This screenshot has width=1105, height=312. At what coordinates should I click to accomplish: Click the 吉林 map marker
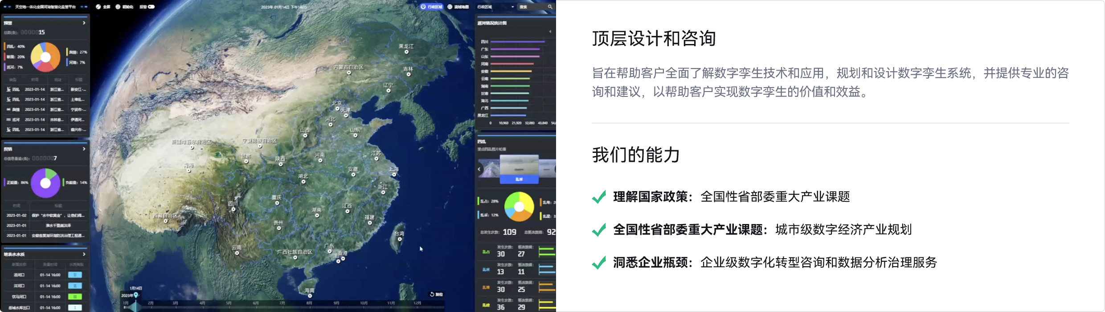[408, 74]
